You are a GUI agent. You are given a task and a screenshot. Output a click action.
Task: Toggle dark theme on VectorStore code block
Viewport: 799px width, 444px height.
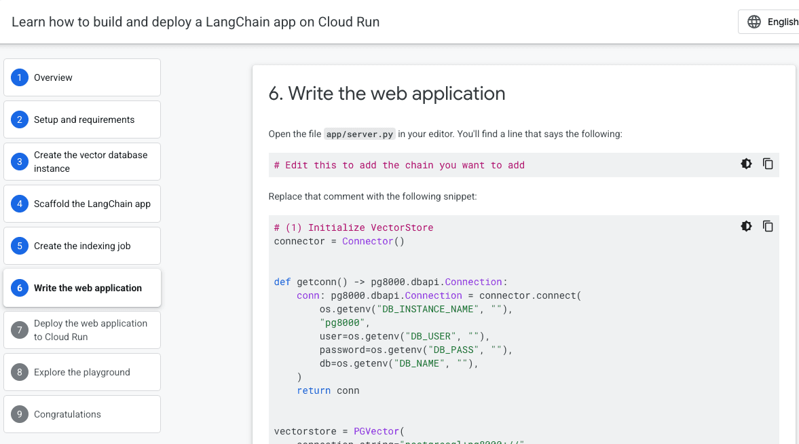point(746,226)
